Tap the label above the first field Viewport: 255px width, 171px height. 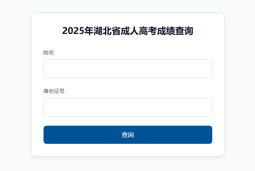pos(49,52)
